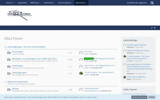Viewport: 160px width, 100px height.
Task: Open Forenregeln forum
Action: point(18,52)
